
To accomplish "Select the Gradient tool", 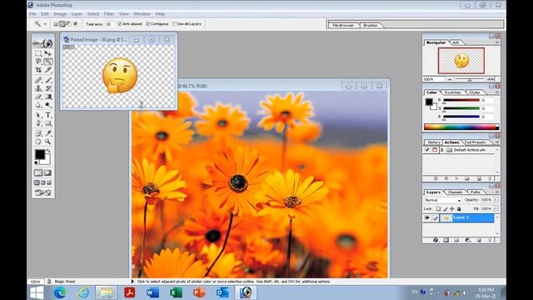I will 48,97.
